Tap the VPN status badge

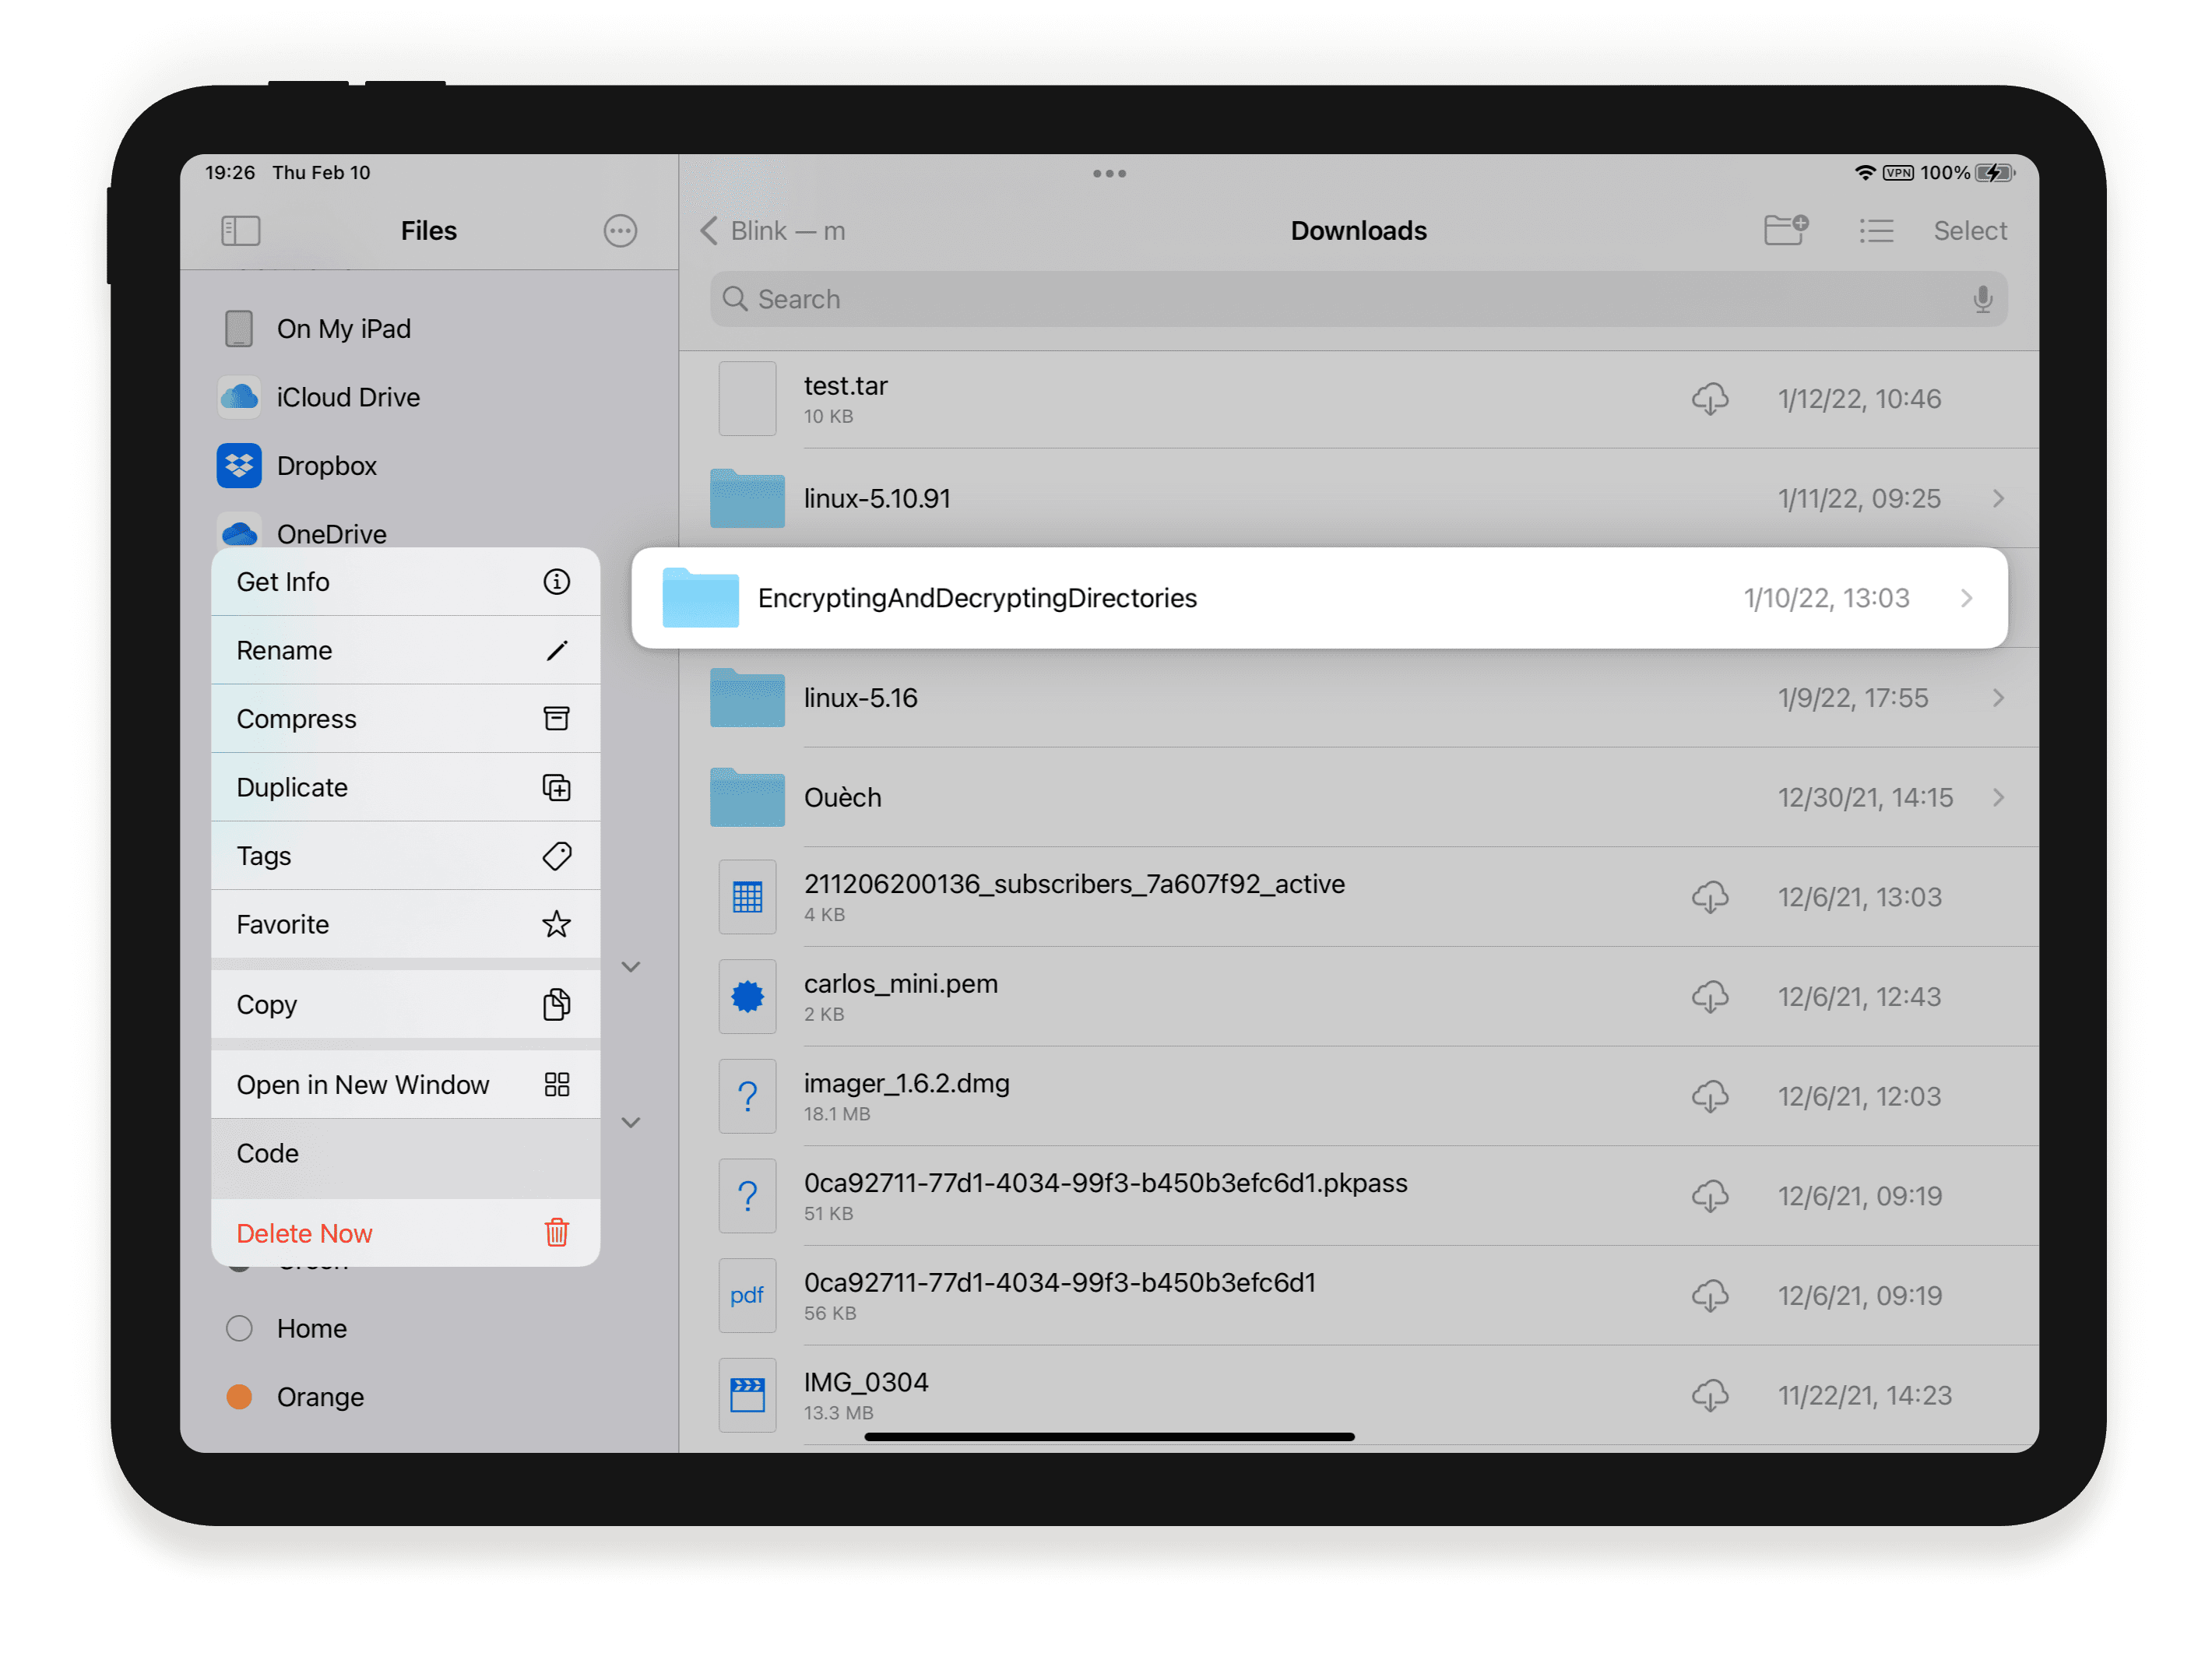tap(1898, 172)
